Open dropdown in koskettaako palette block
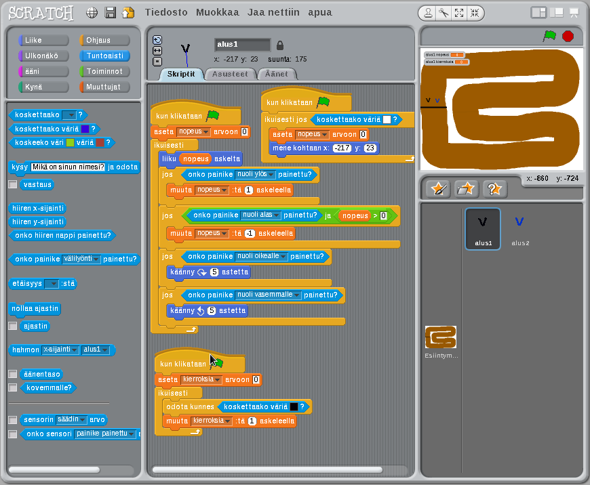The image size is (590, 485). coord(69,115)
